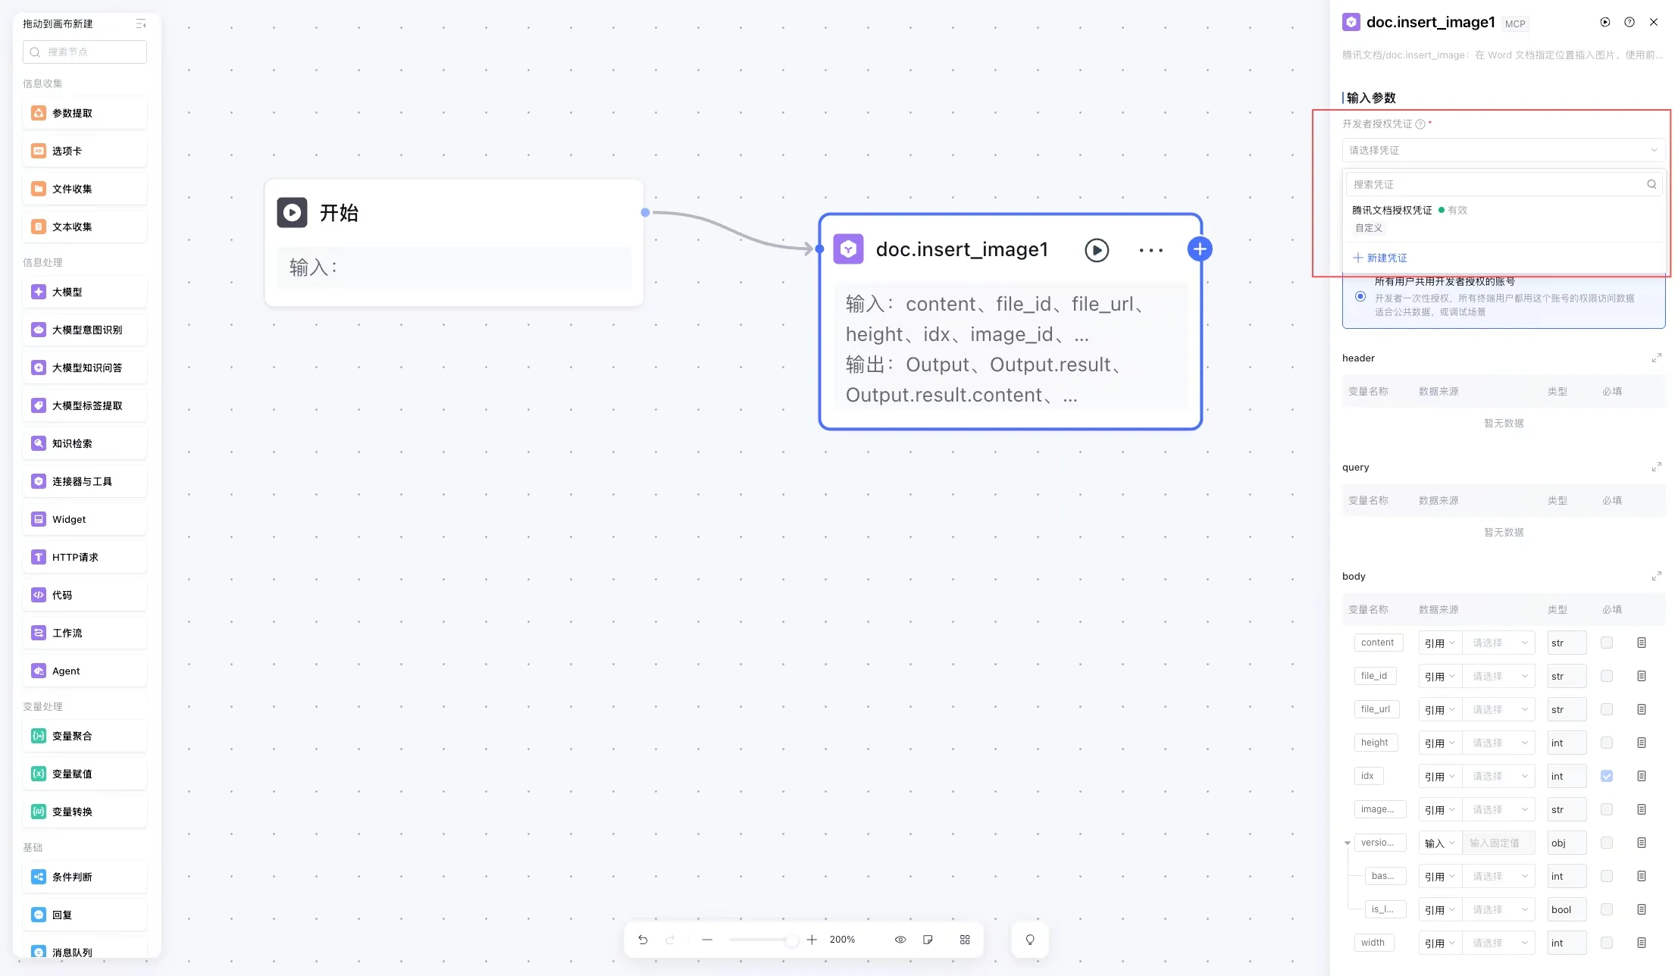
Task: Click the 代码 node icon
Action: (x=39, y=595)
